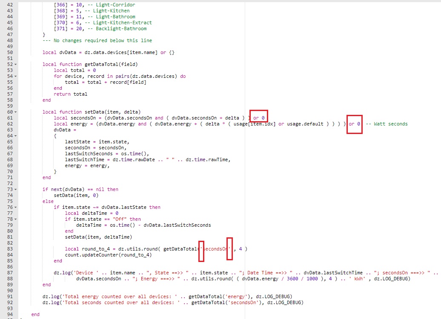Click the "Light-Corridor" comment
The height and width of the screenshot is (319, 441).
(x=112, y=5)
